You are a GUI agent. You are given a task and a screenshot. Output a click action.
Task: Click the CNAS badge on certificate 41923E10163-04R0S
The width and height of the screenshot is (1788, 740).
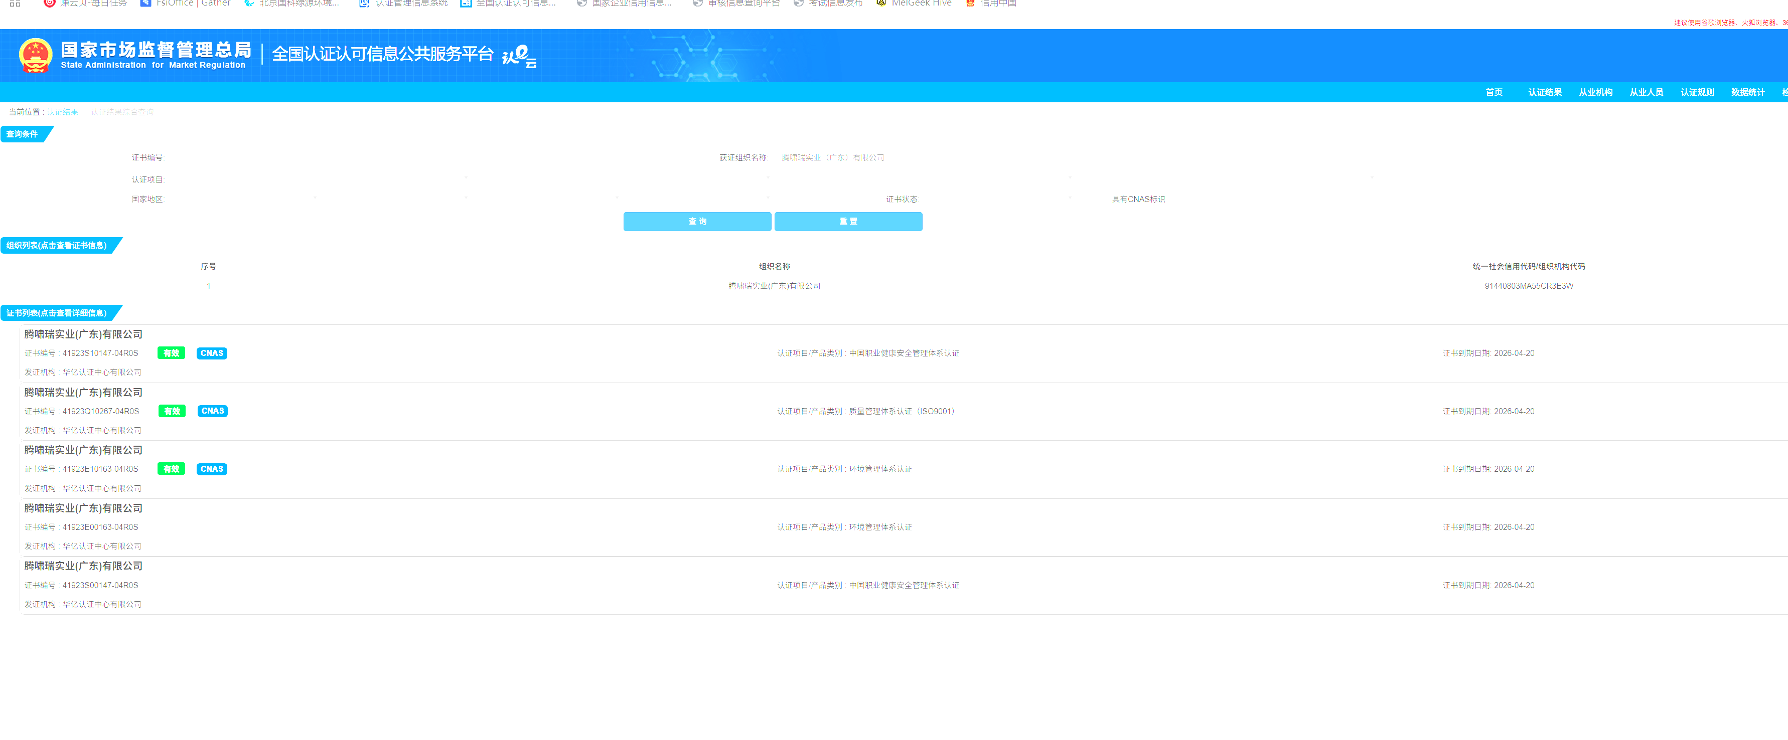click(x=212, y=470)
